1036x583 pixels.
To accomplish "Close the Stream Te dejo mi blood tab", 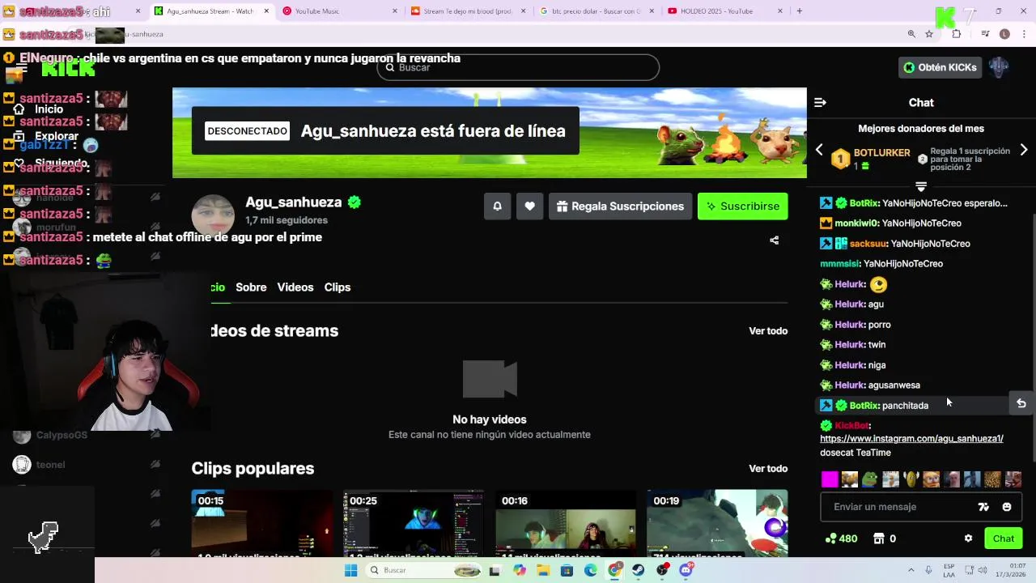I will point(523,11).
